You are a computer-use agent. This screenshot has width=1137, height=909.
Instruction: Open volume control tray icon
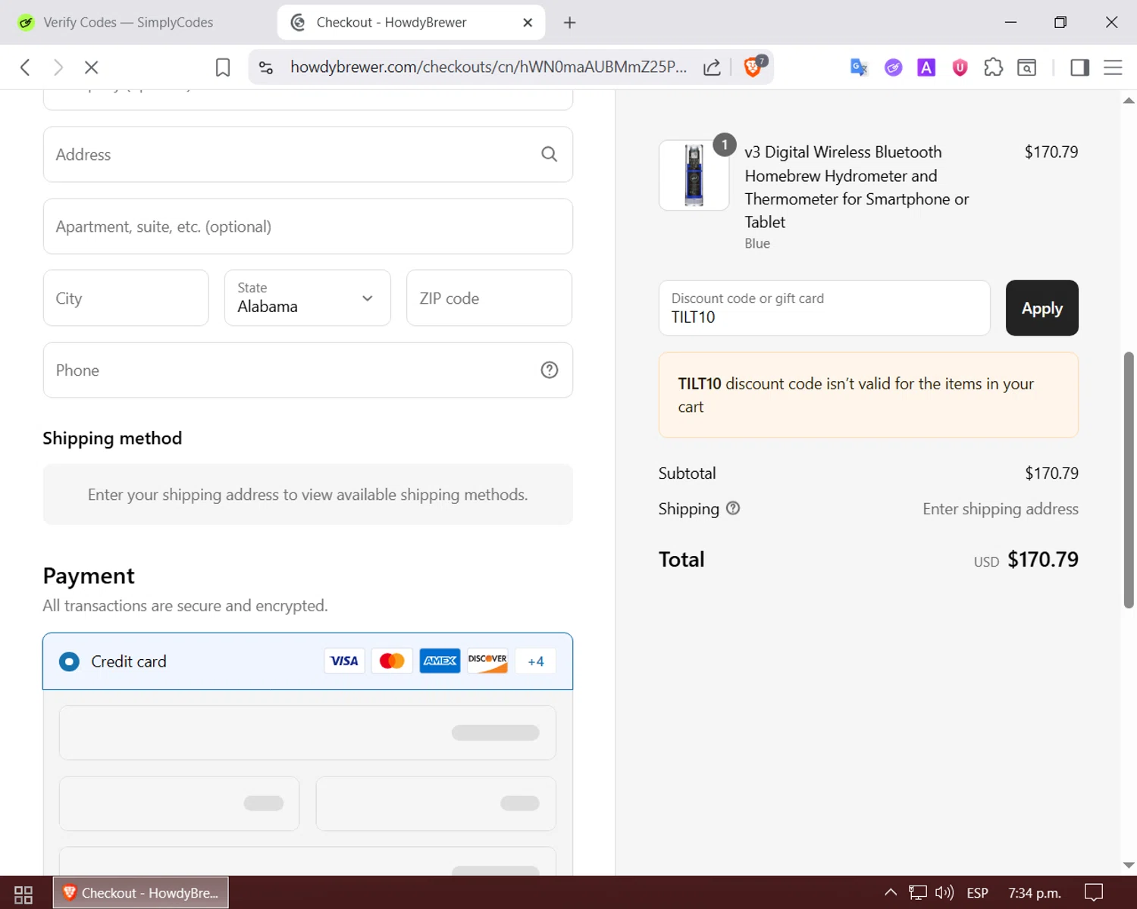tap(944, 892)
